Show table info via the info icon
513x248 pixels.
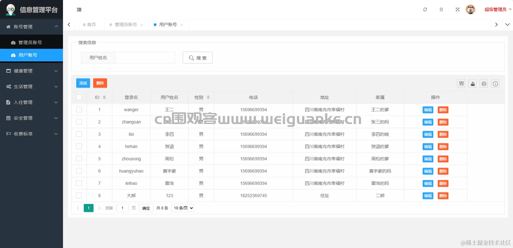tap(495, 83)
